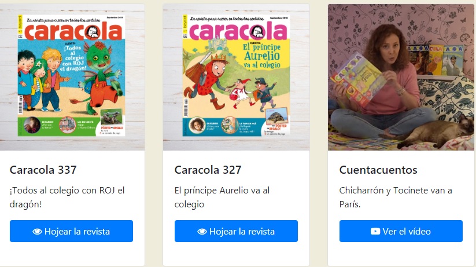Viewport: 476px width, 267px height.
Task: Click the pink caracola logo on the 327 cover
Action: [x=238, y=32]
